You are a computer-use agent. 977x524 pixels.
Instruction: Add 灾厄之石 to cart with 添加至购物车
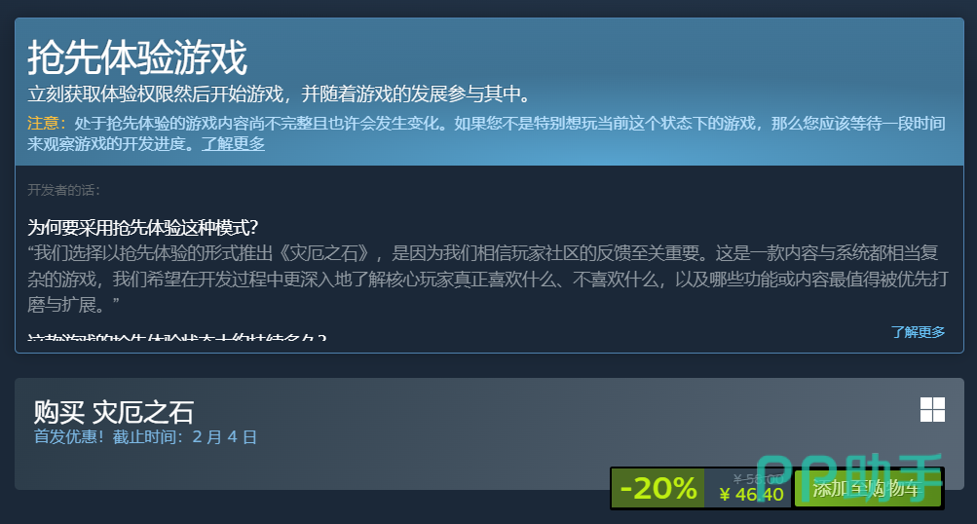(x=867, y=489)
